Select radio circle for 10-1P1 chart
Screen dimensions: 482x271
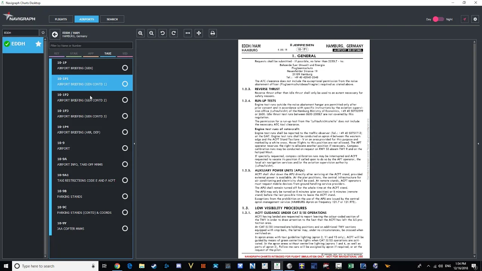click(125, 84)
